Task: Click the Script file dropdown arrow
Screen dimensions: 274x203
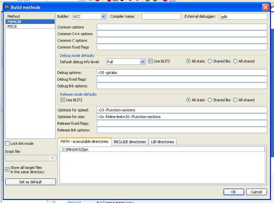Action: tap(53, 158)
